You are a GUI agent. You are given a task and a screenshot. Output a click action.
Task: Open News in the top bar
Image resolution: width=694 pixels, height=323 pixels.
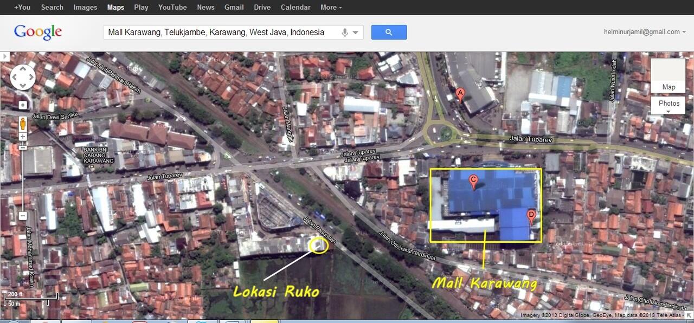(x=205, y=7)
